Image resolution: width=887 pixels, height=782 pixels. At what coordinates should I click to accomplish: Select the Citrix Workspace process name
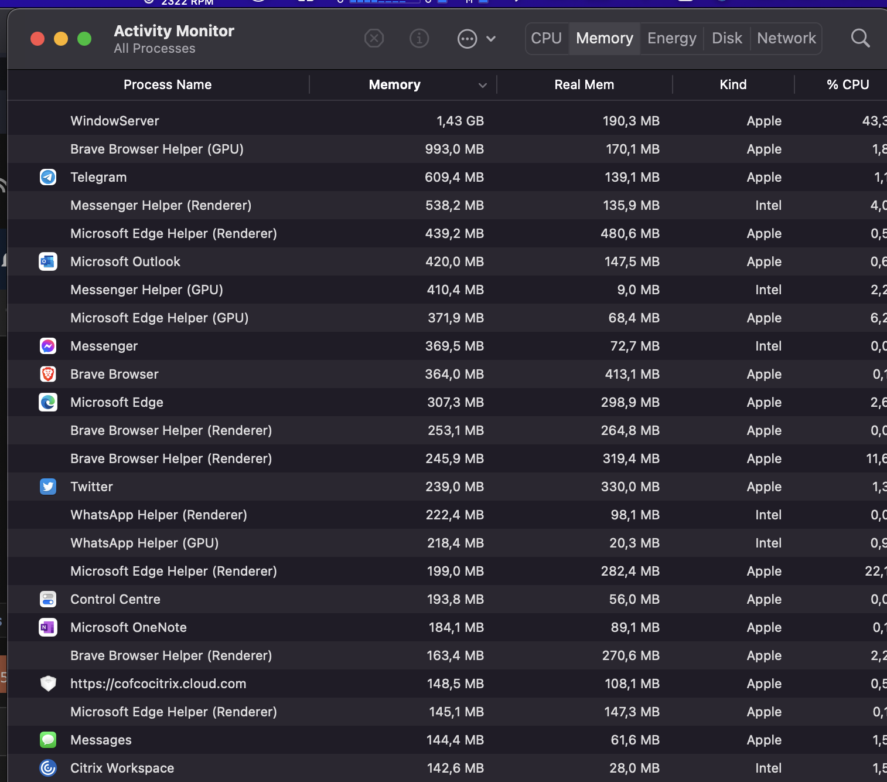(122, 768)
